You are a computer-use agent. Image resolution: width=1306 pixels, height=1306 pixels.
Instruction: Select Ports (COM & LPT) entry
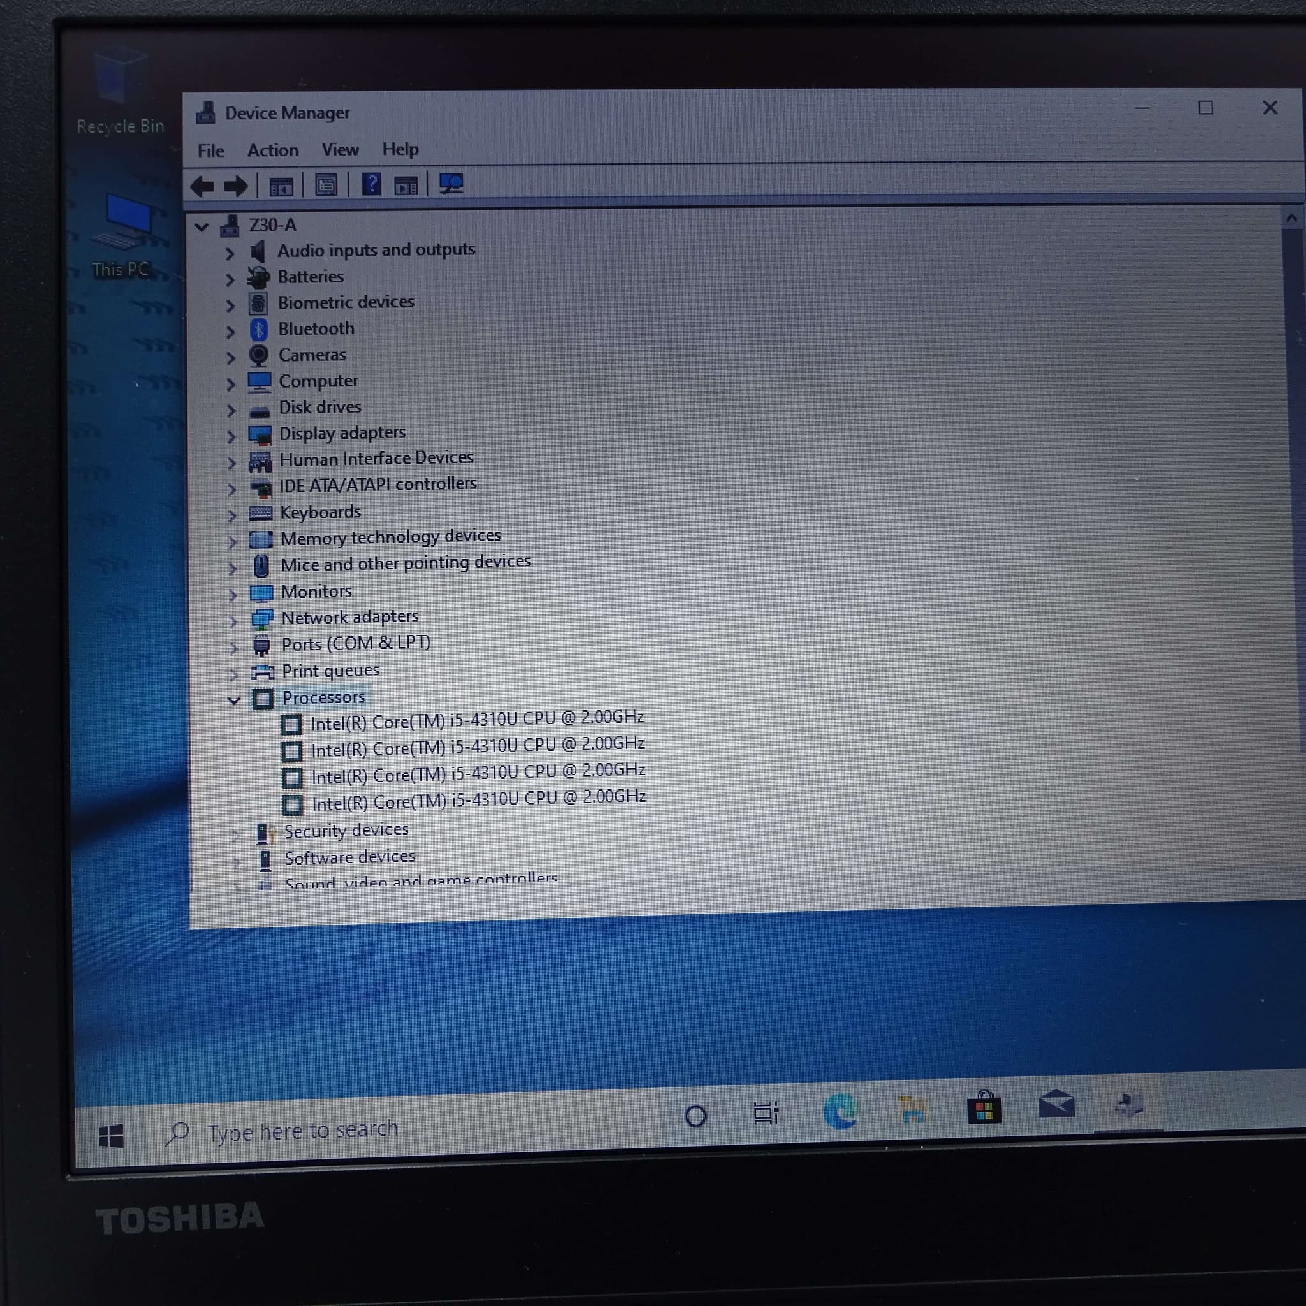click(x=356, y=643)
